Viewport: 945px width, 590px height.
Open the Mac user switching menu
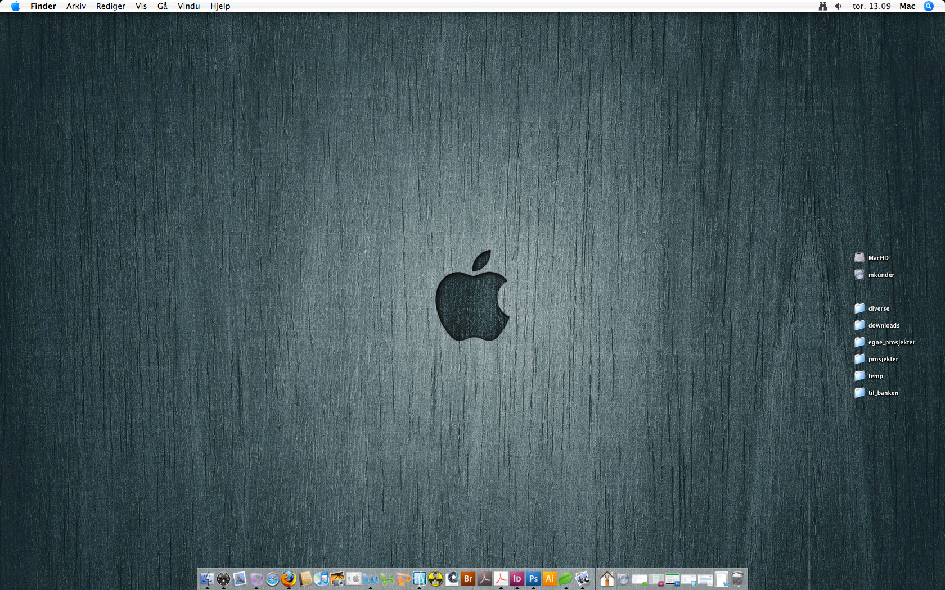coord(907,6)
